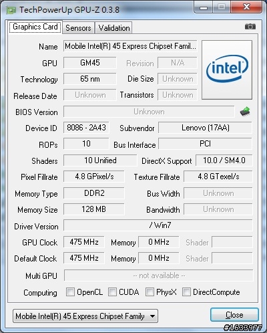
Task: Click the camera screenshot icon
Action: click(250, 27)
